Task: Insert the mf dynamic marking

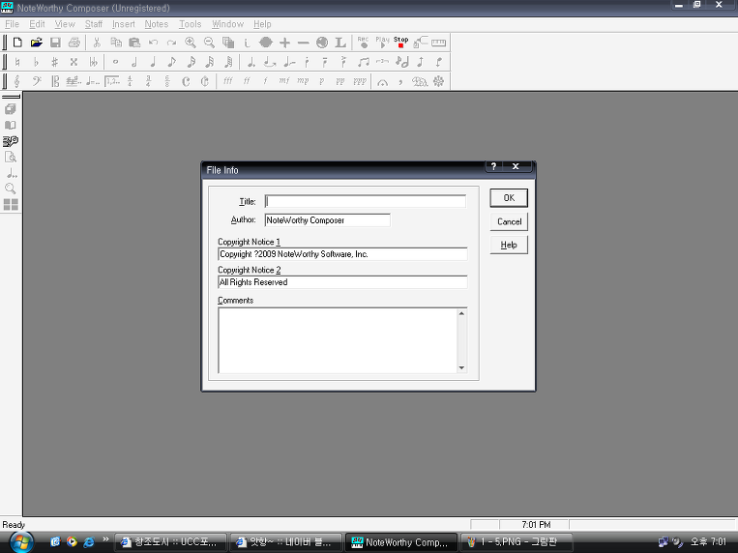Action: (x=283, y=81)
